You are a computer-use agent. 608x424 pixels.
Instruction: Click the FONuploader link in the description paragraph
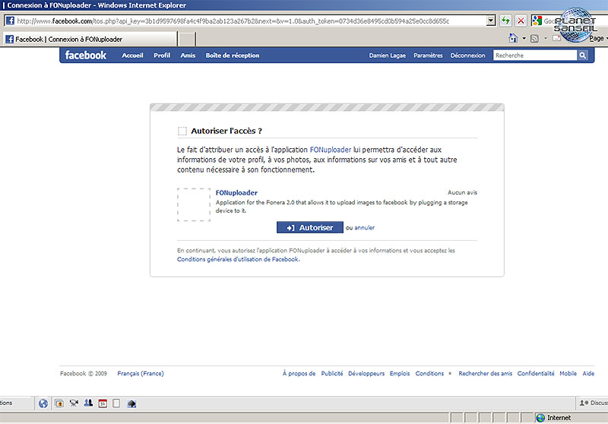(331, 150)
